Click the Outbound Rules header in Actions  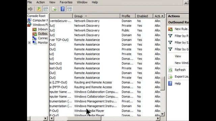pyautogui.click(x=178, y=22)
